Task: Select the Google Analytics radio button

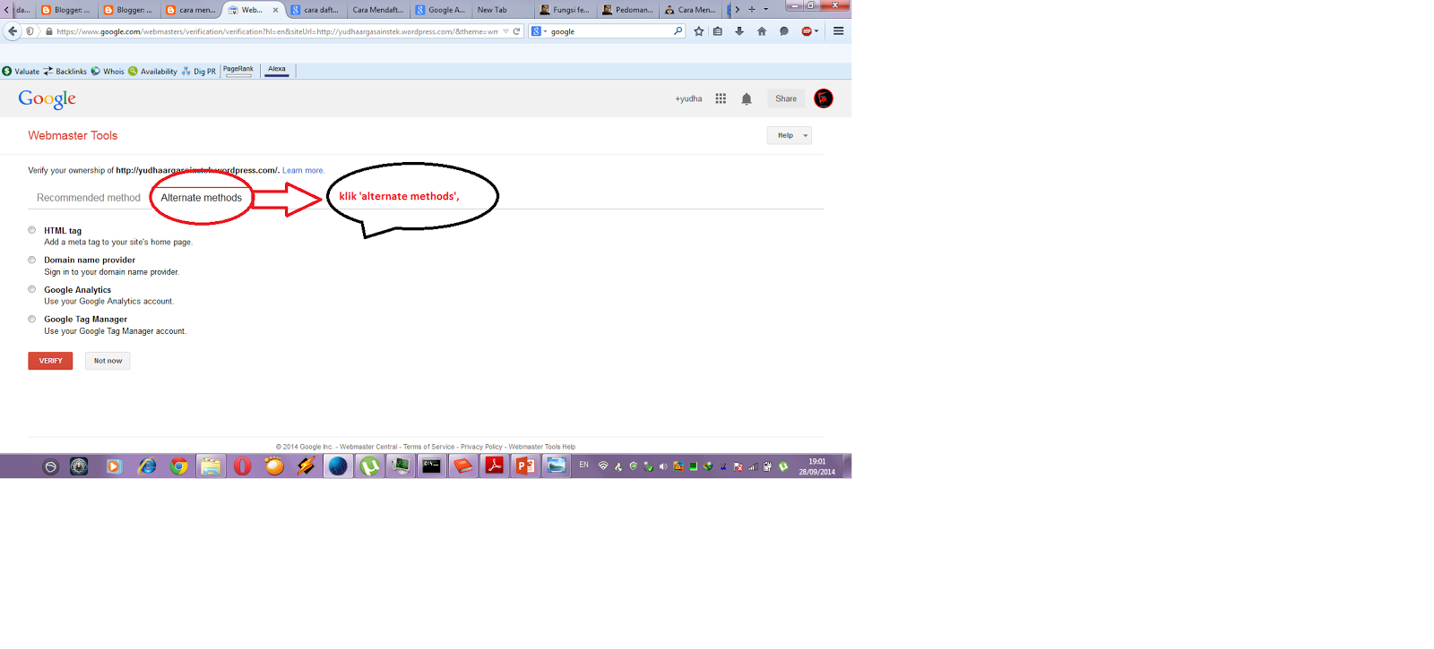Action: pos(32,289)
